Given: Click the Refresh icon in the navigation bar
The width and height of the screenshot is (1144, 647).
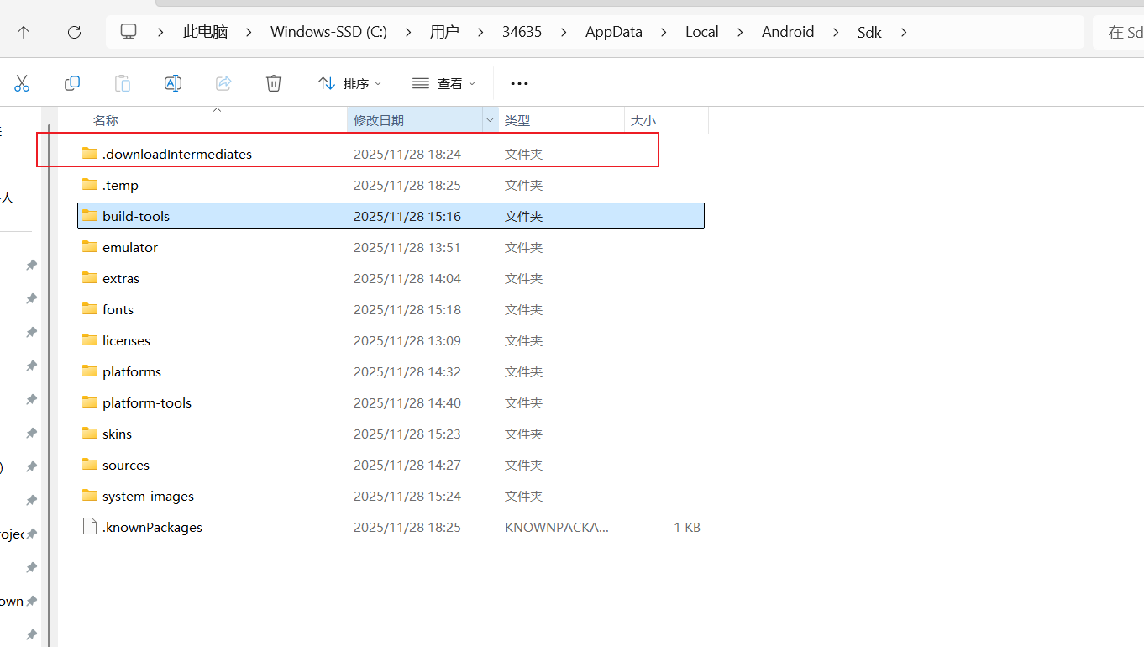Looking at the screenshot, I should (74, 32).
